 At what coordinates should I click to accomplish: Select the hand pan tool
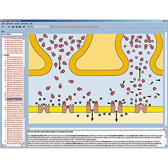29,27
